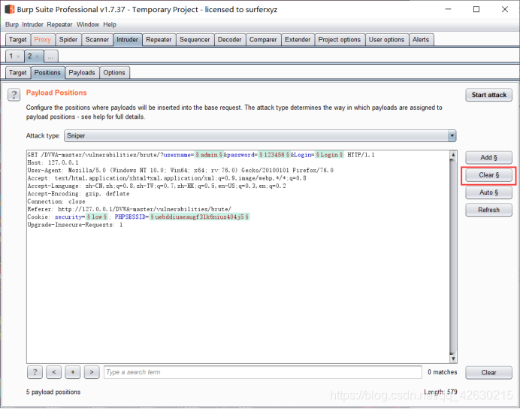Switch to the Proxy tab

click(42, 40)
